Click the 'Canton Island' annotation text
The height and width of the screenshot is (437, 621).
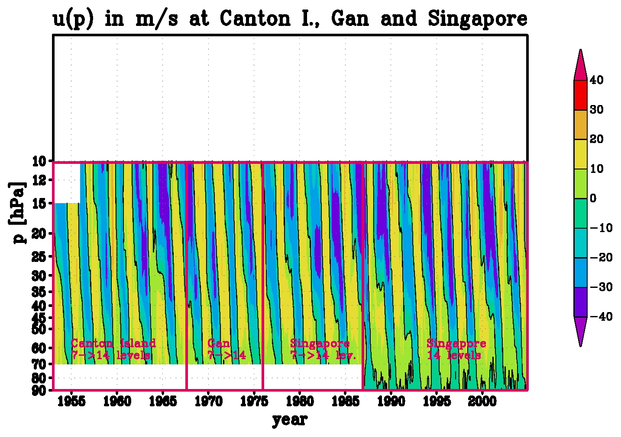click(113, 343)
